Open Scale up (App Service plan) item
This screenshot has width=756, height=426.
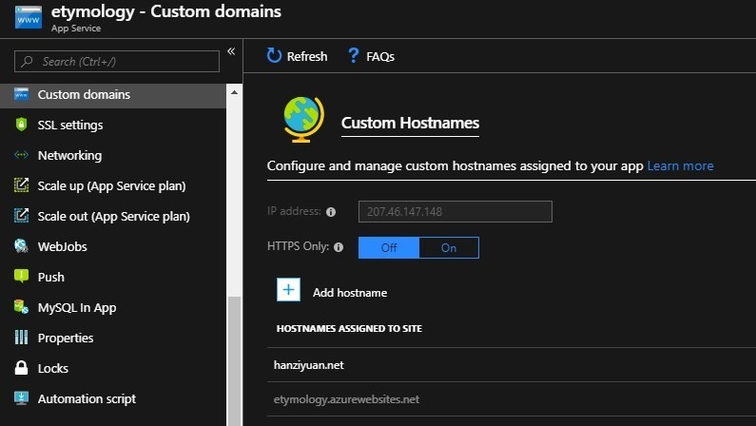coord(113,185)
